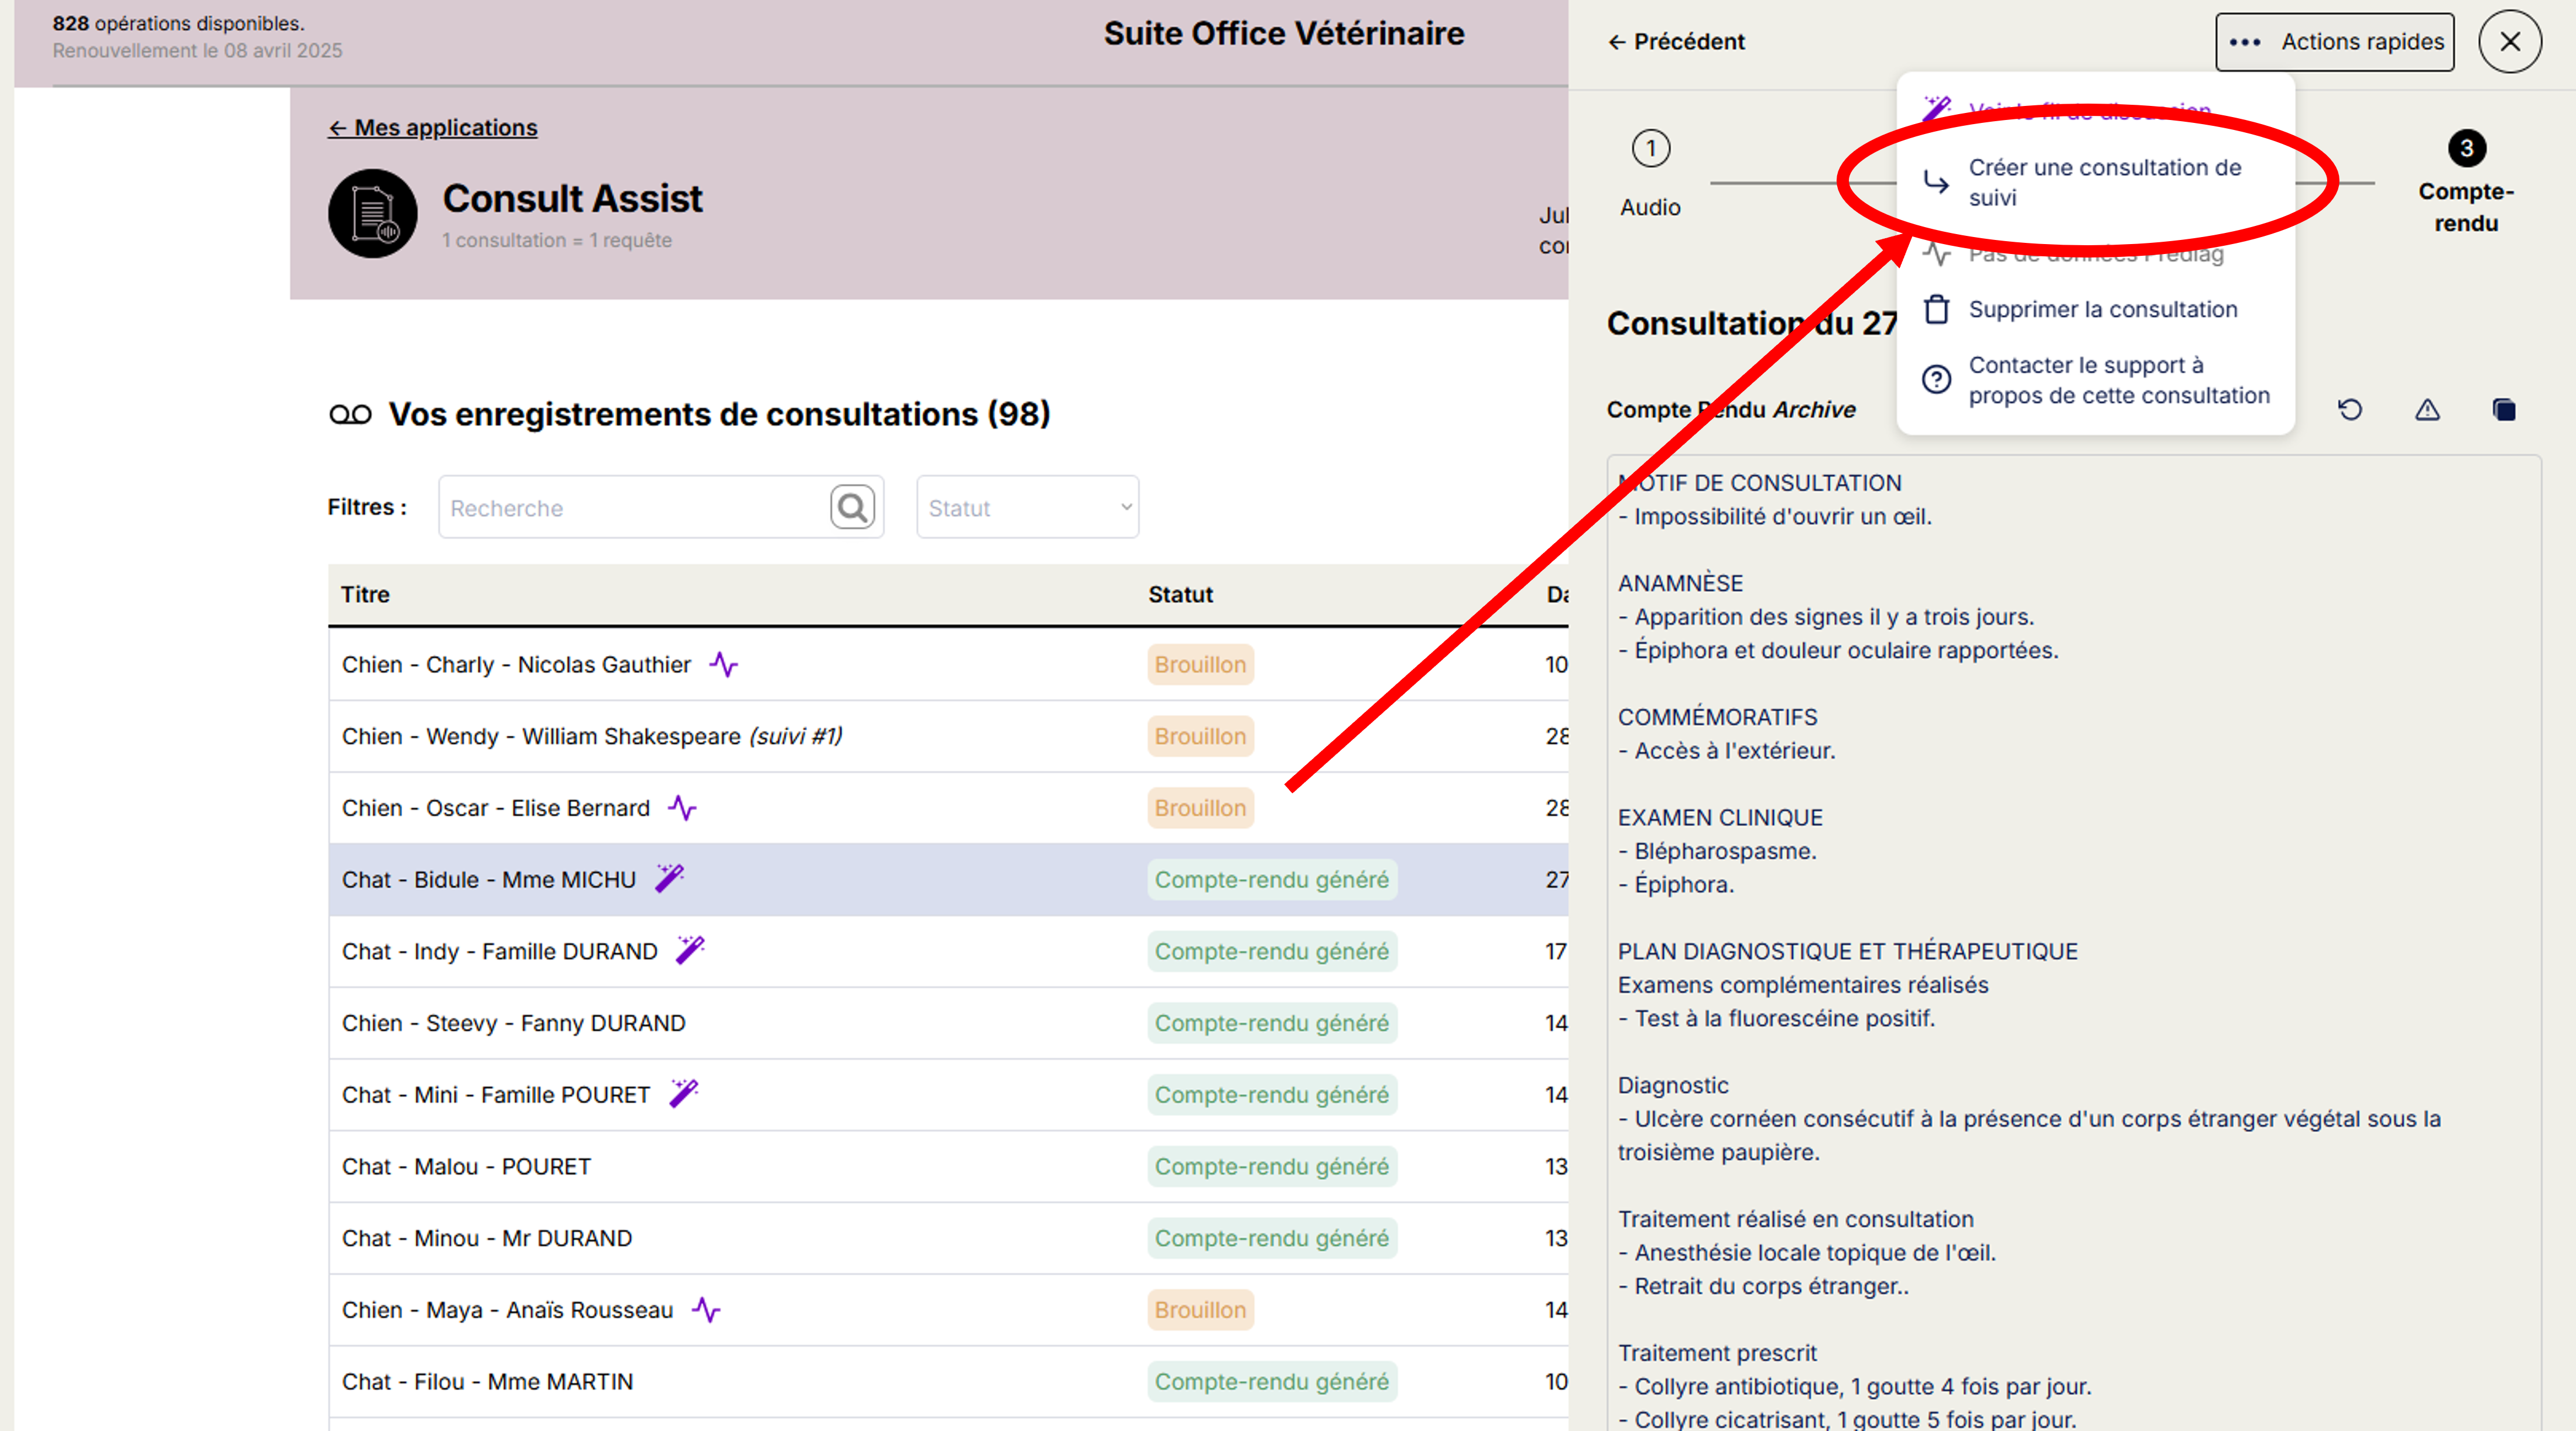Go back with Précédent
This screenshot has width=2576, height=1431.
pos(1676,42)
